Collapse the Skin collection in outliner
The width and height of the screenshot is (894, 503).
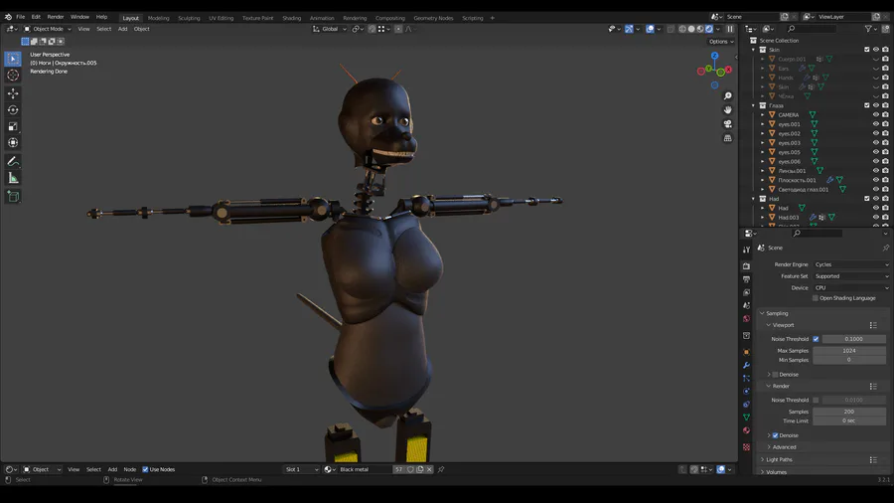[x=753, y=50]
